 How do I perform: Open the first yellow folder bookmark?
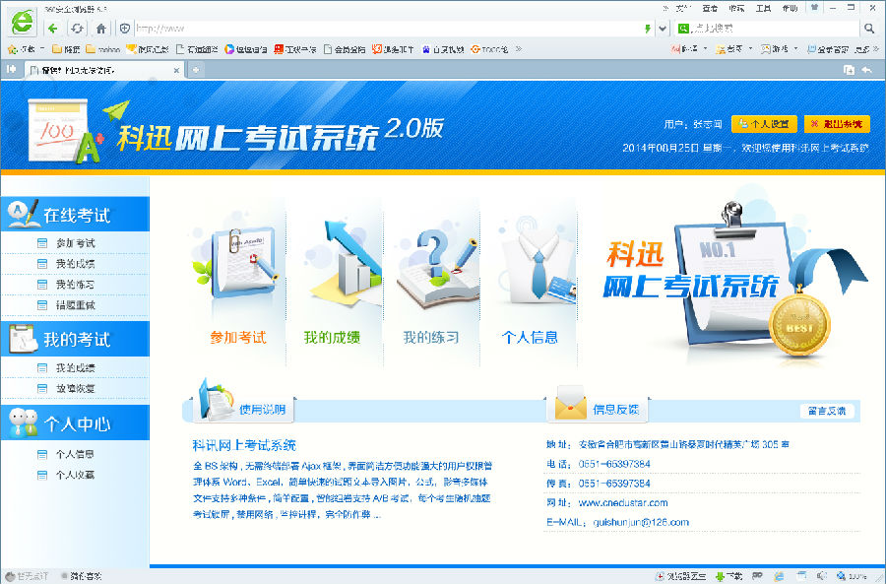(66, 49)
